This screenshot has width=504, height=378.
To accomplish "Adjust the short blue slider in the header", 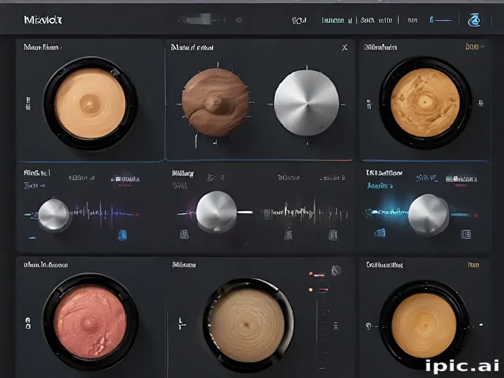I will [x=441, y=20].
